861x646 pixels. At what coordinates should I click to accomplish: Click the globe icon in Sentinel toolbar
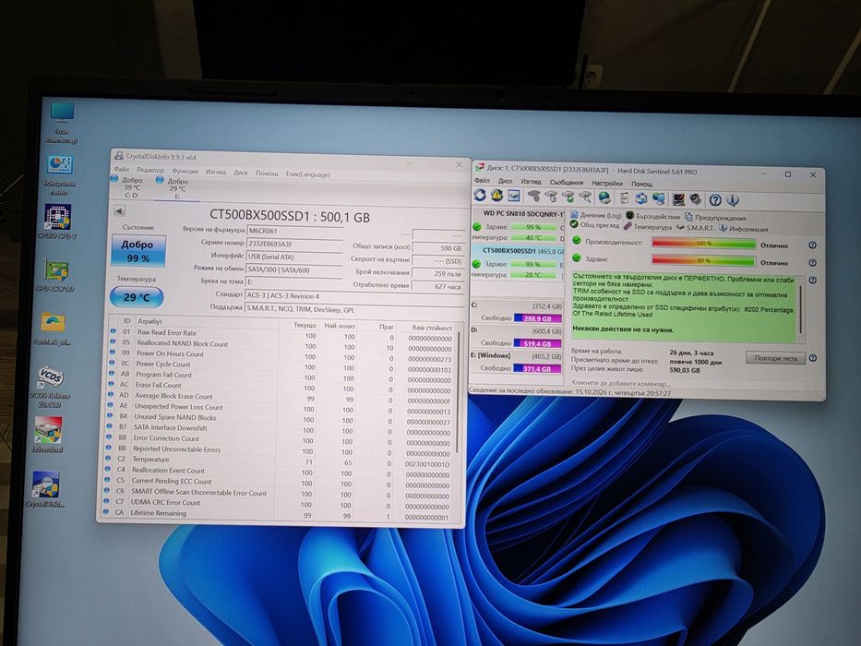(604, 197)
